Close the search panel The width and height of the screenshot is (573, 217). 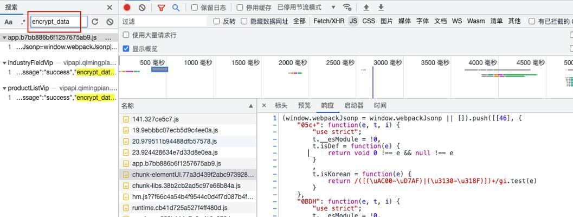coord(110,7)
